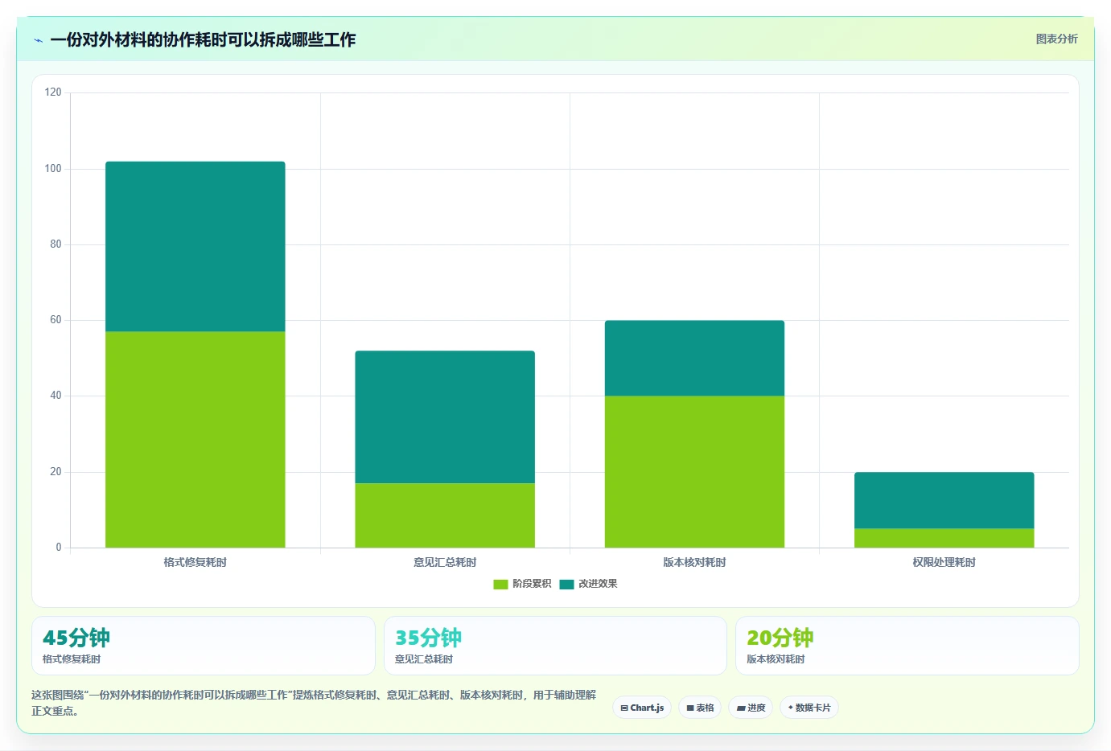Viewport: 1111px width, 751px height.
Task: Toggle the 改进效果 legend teal swatch
Action: (566, 584)
